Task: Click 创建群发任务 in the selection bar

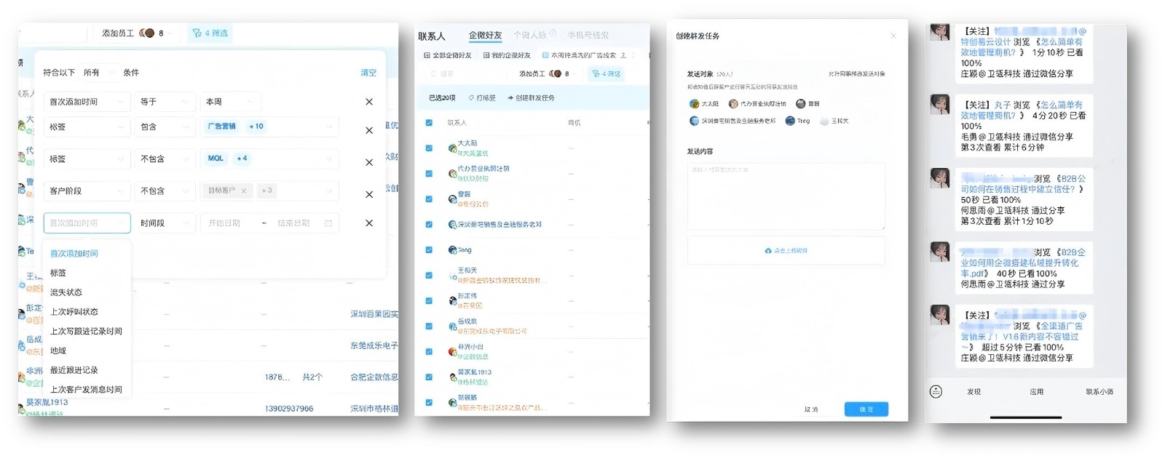Action: [x=531, y=97]
